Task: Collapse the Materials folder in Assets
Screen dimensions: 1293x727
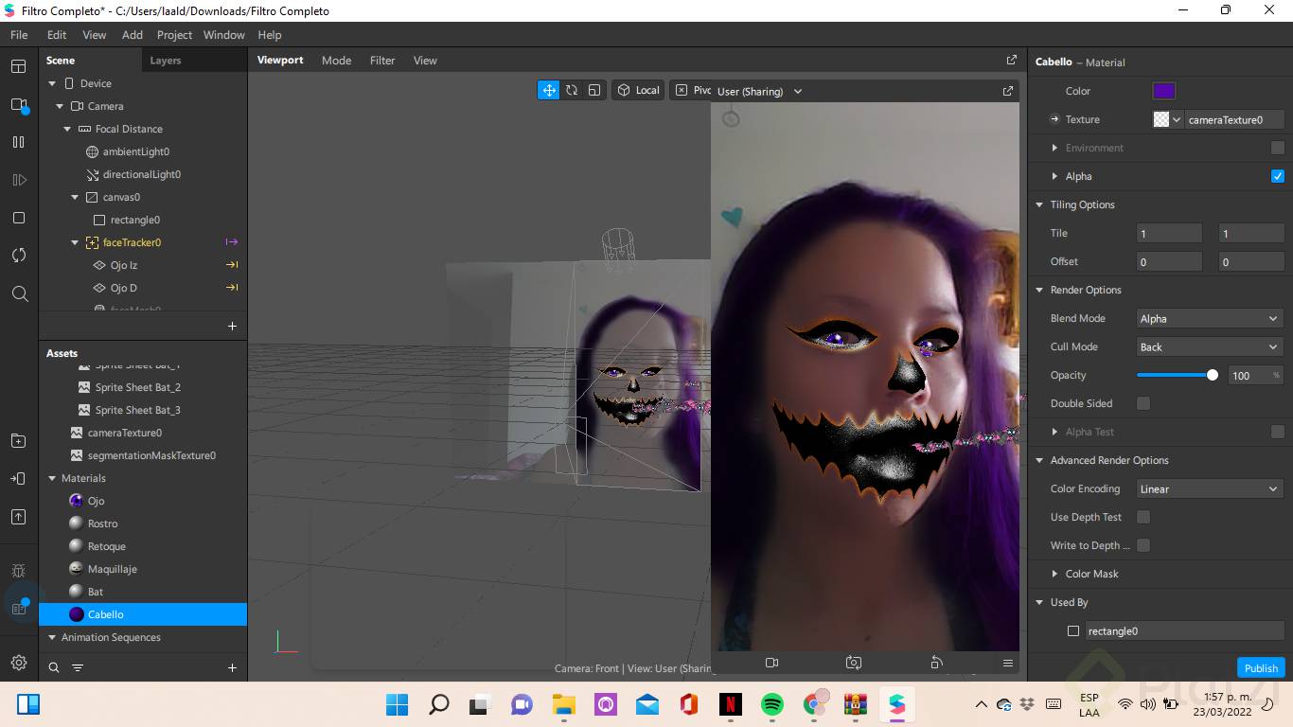Action: tap(52, 478)
